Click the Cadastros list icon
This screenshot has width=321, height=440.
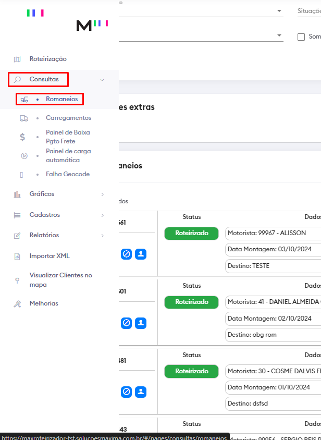(17, 215)
